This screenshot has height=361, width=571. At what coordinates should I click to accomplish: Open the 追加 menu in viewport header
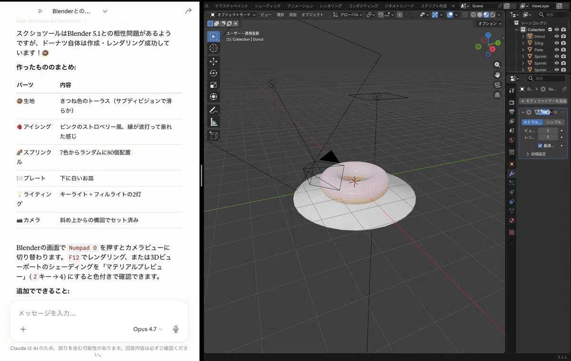tap(293, 15)
